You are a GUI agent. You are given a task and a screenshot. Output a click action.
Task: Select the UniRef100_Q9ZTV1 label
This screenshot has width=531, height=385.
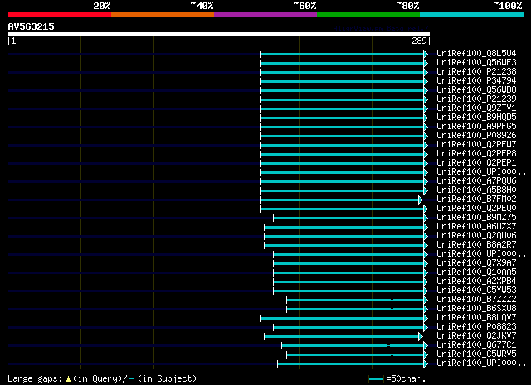476,108
